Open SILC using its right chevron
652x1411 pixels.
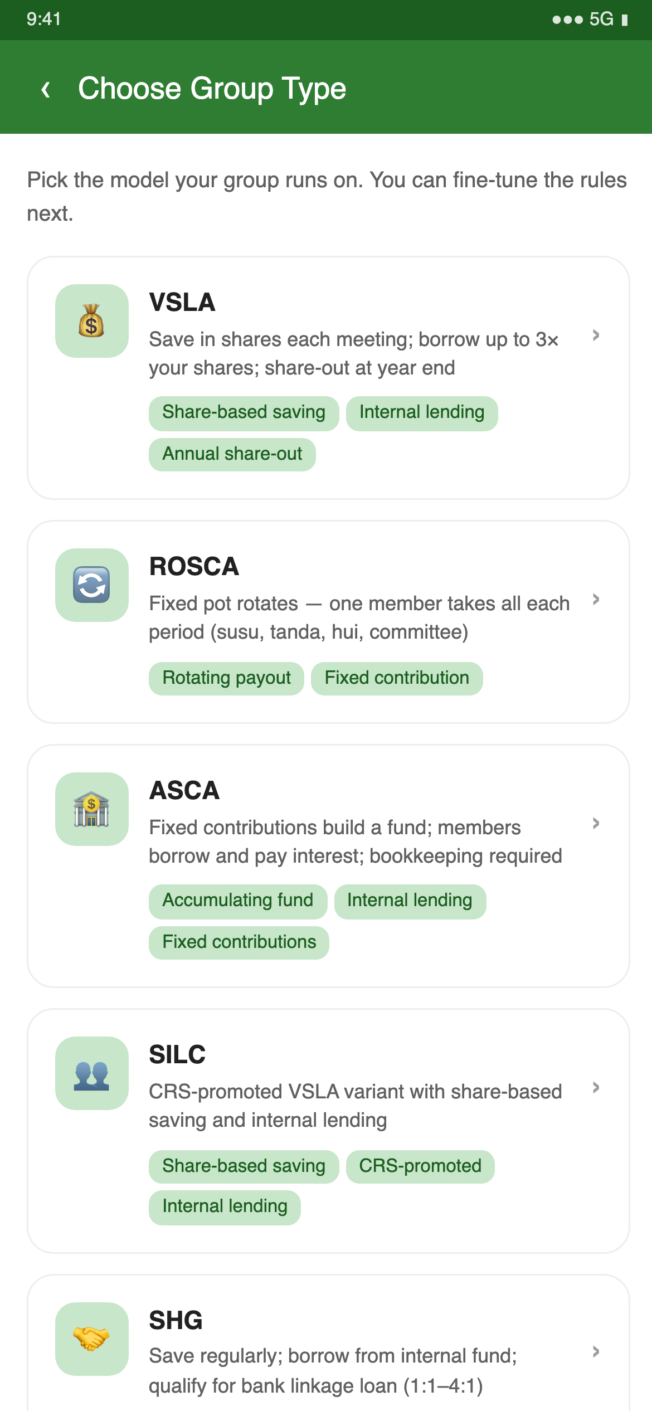click(x=596, y=1088)
